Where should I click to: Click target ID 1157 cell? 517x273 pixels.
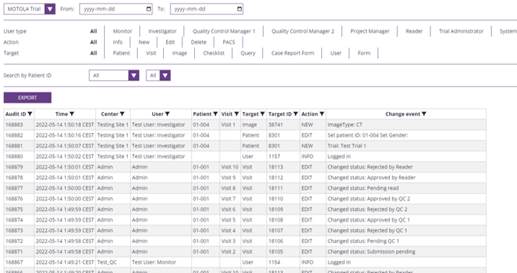(283, 156)
